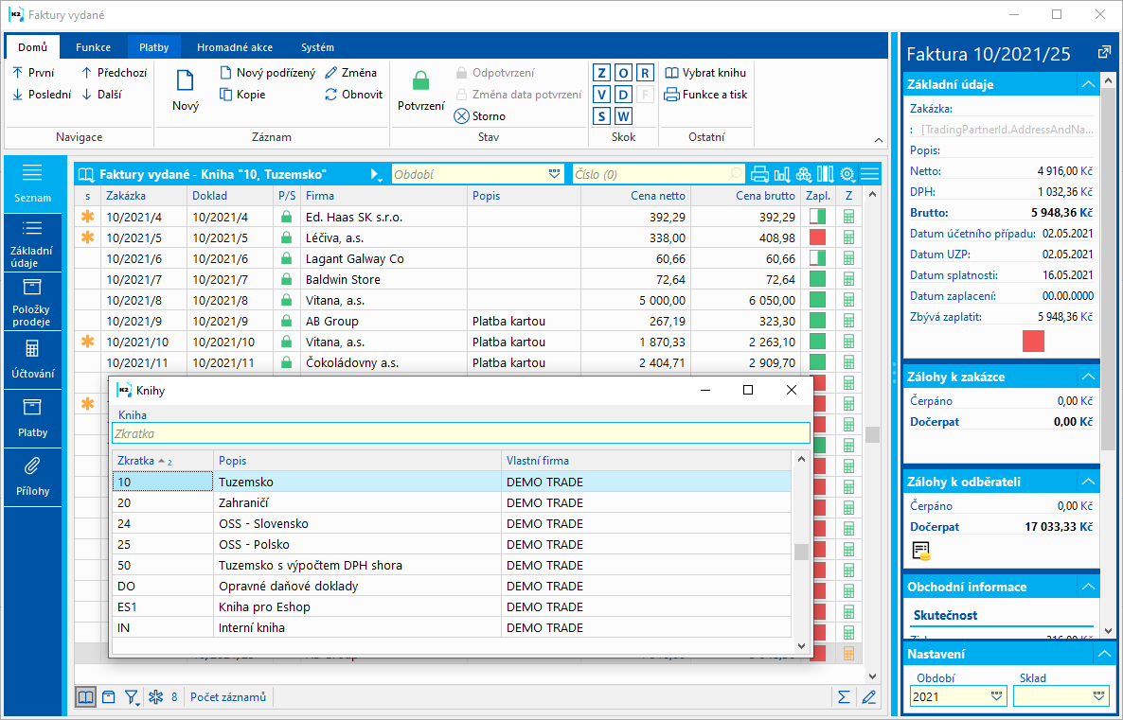Toggle the asterisk marker on row 10/2021/4
This screenshot has height=720, width=1123.
(88, 217)
